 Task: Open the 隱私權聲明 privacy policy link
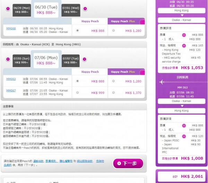click(66, 161)
